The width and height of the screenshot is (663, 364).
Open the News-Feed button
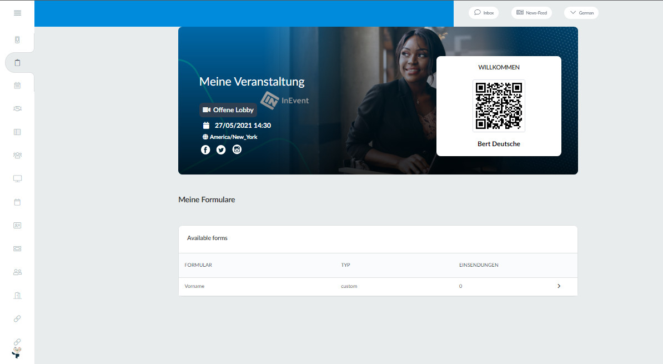pyautogui.click(x=531, y=13)
